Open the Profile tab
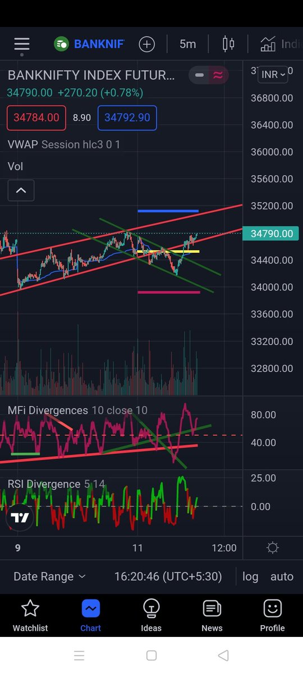Viewport: 303px width, 674px height. click(x=272, y=616)
